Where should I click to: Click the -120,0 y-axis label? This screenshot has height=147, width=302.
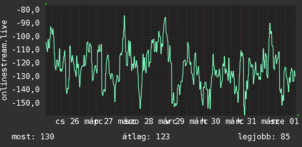tap(26, 63)
